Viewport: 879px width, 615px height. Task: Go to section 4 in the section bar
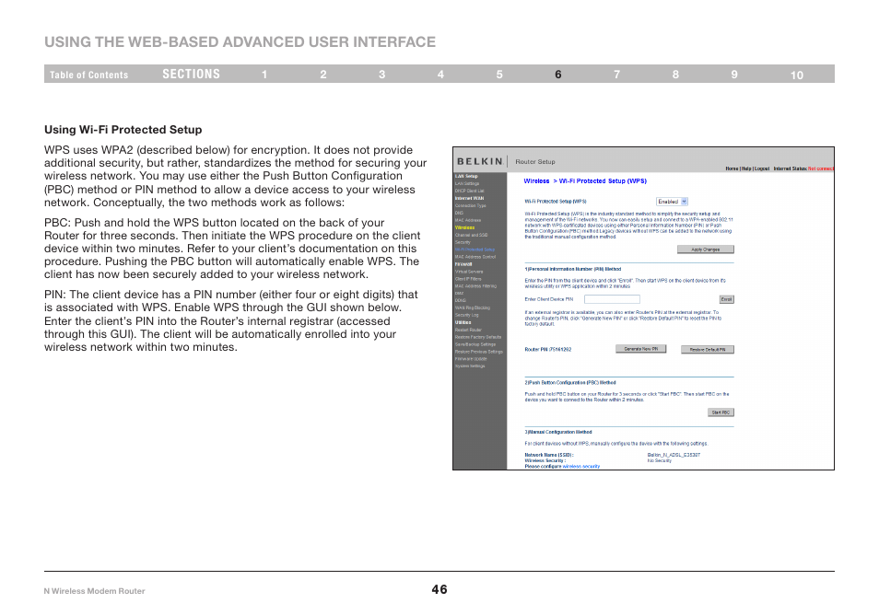pyautogui.click(x=440, y=75)
